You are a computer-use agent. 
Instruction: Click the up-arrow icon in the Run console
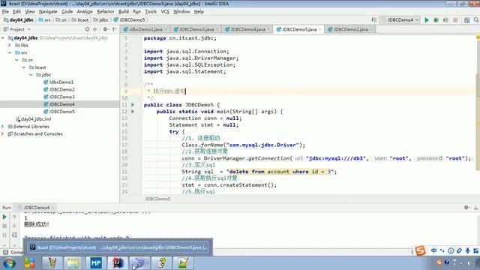tap(14, 217)
